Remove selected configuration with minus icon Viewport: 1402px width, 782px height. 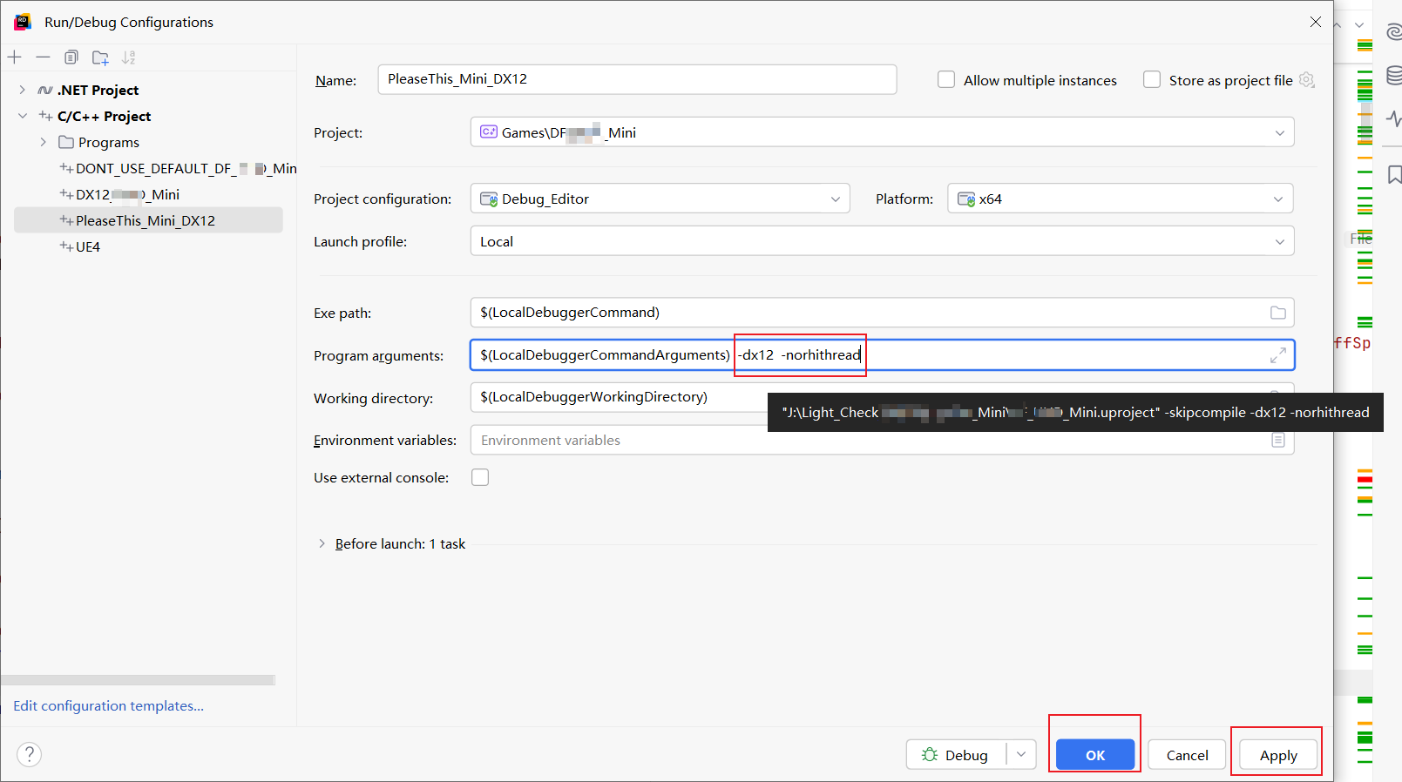tap(43, 57)
